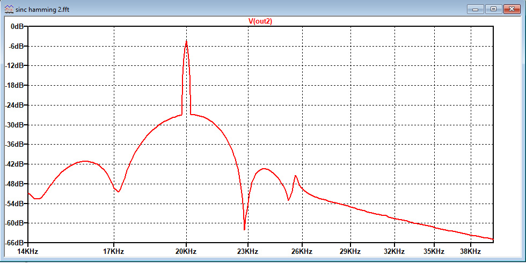Click the -66dB vertical axis label

pyautogui.click(x=14, y=243)
